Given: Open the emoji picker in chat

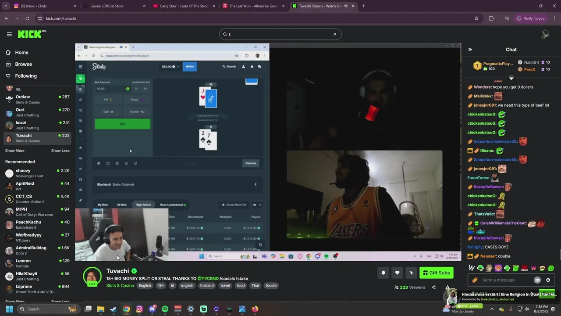Looking at the screenshot, I should click(548, 280).
